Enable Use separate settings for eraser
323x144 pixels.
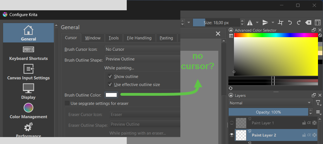point(67,103)
